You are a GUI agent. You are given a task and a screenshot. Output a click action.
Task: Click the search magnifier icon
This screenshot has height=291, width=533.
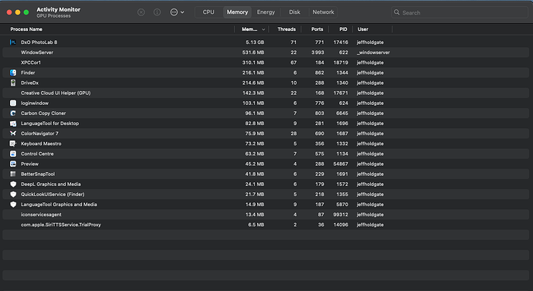click(397, 12)
